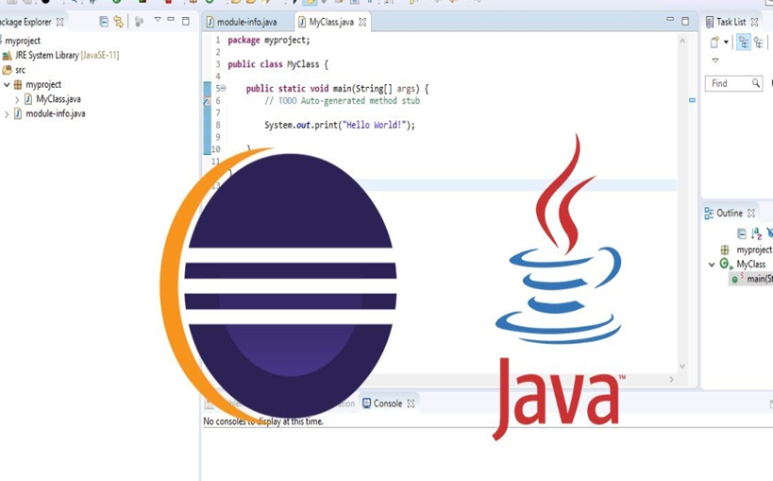Open the New Task dropdown arrow
The image size is (773, 481).
click(x=726, y=43)
